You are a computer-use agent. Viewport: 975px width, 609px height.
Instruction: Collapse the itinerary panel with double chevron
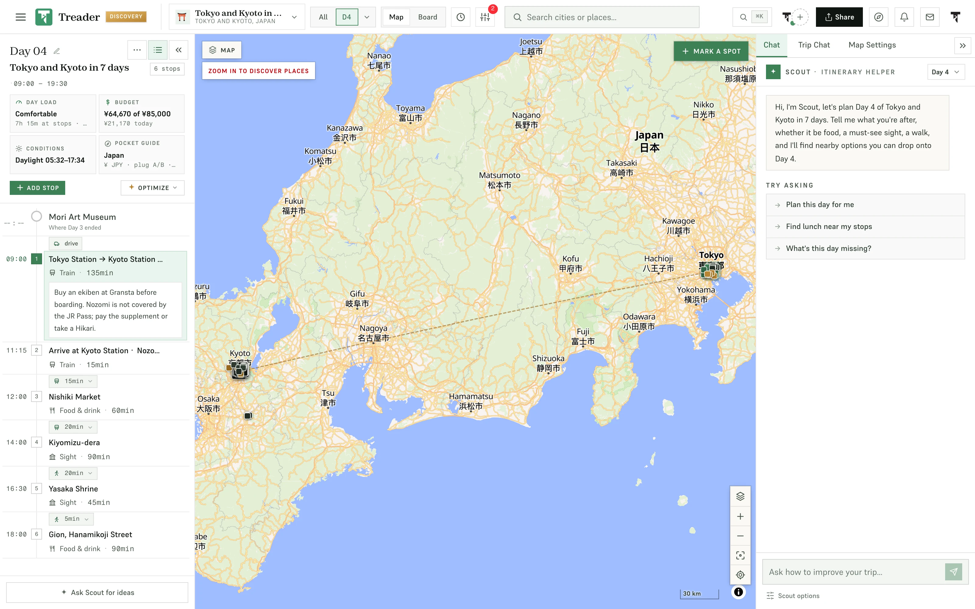[179, 50]
